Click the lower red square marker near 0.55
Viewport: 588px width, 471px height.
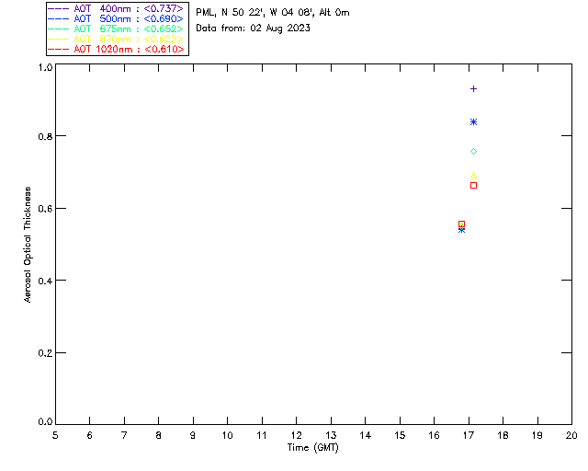tap(461, 224)
